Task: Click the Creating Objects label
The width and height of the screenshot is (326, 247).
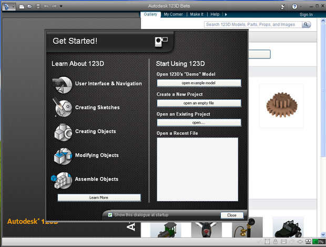Action: 95,132
